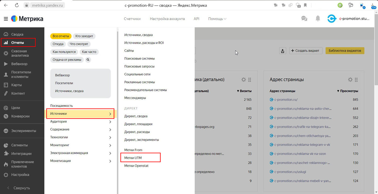The width and height of the screenshot is (378, 194).
Task: Click the Библиотека виджетов button
Action: [345, 51]
